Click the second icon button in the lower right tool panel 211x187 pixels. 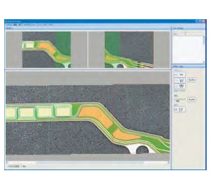pyautogui.click(x=180, y=80)
